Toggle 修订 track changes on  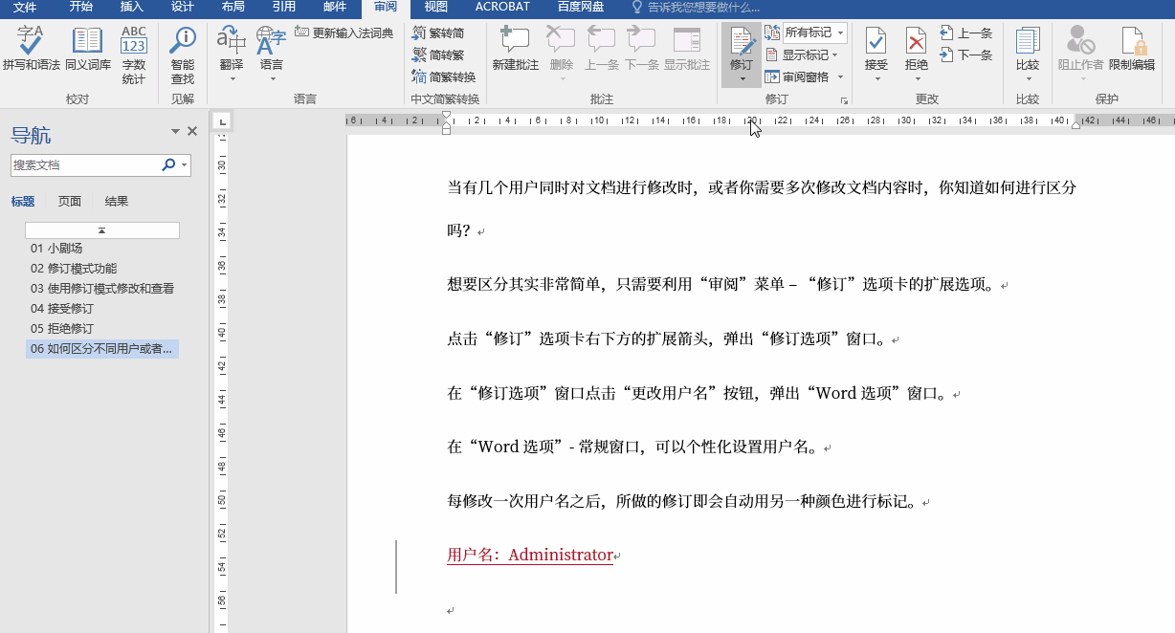[742, 43]
